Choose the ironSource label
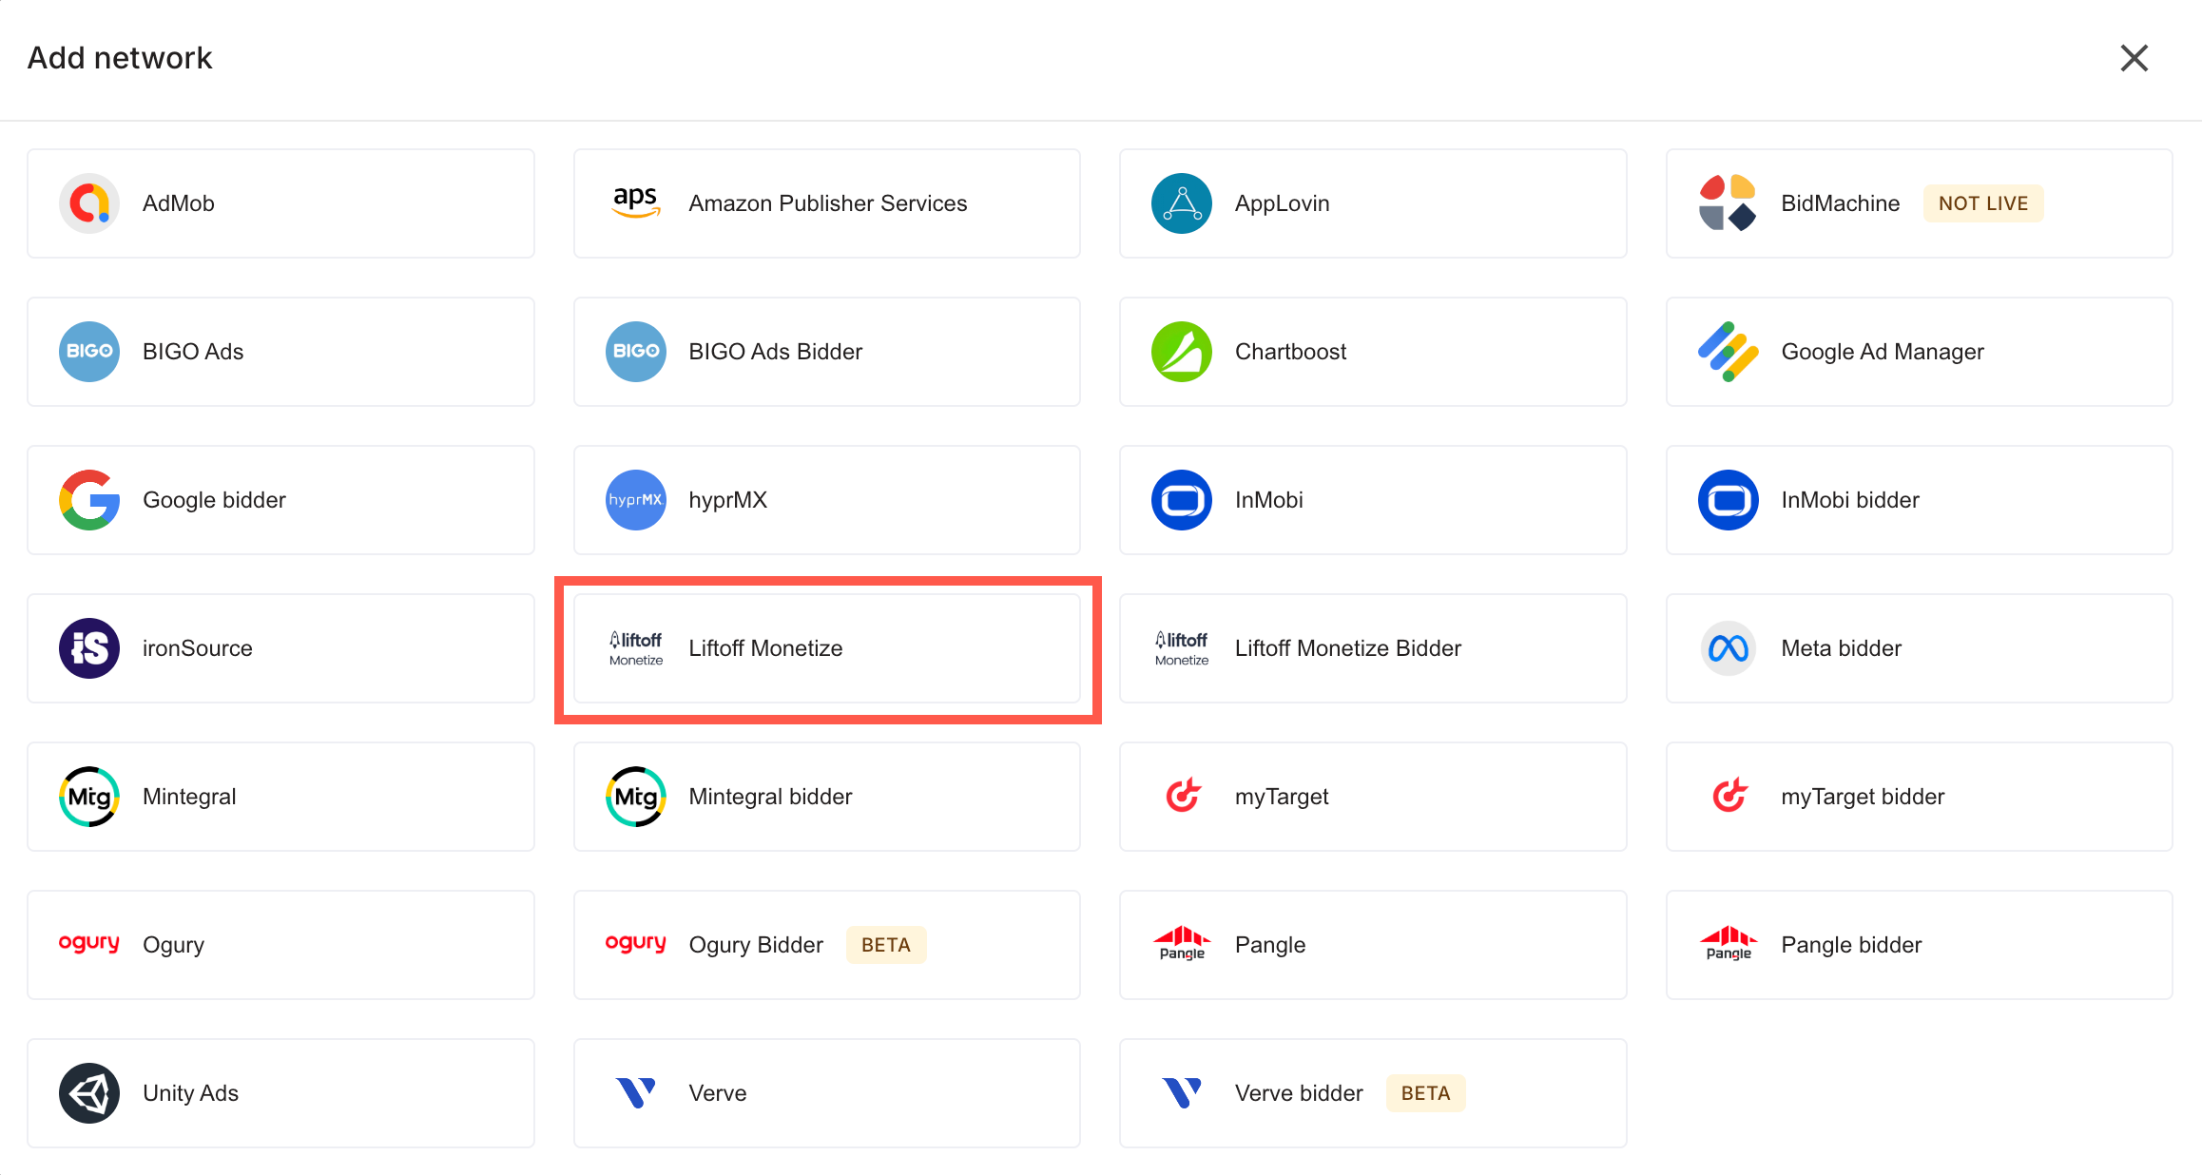2202x1175 pixels. (198, 648)
